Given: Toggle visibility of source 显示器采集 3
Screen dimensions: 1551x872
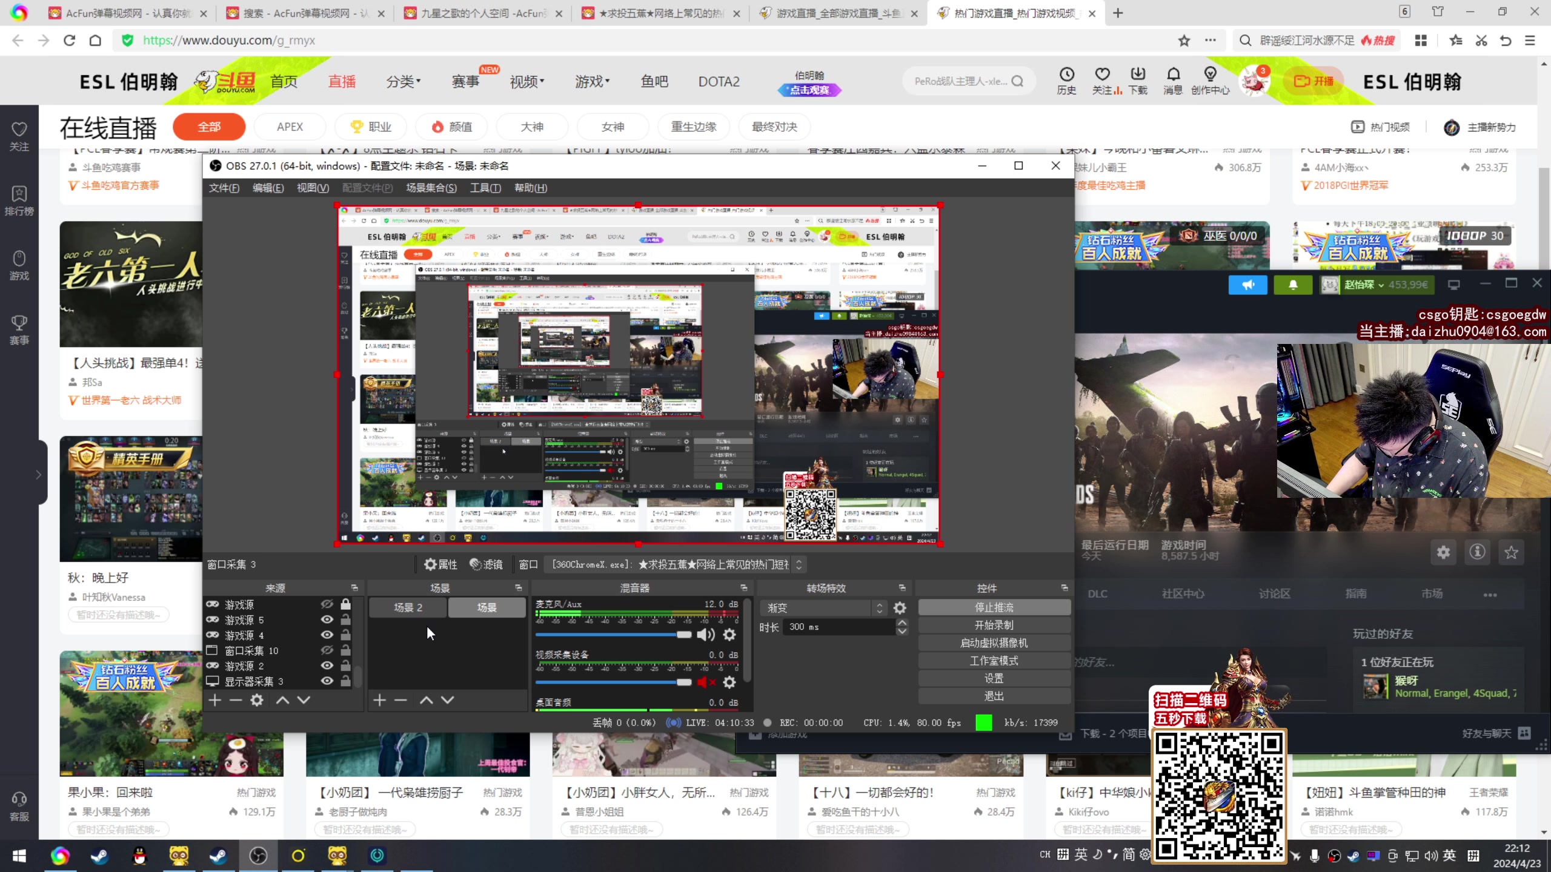Looking at the screenshot, I should click(x=327, y=681).
